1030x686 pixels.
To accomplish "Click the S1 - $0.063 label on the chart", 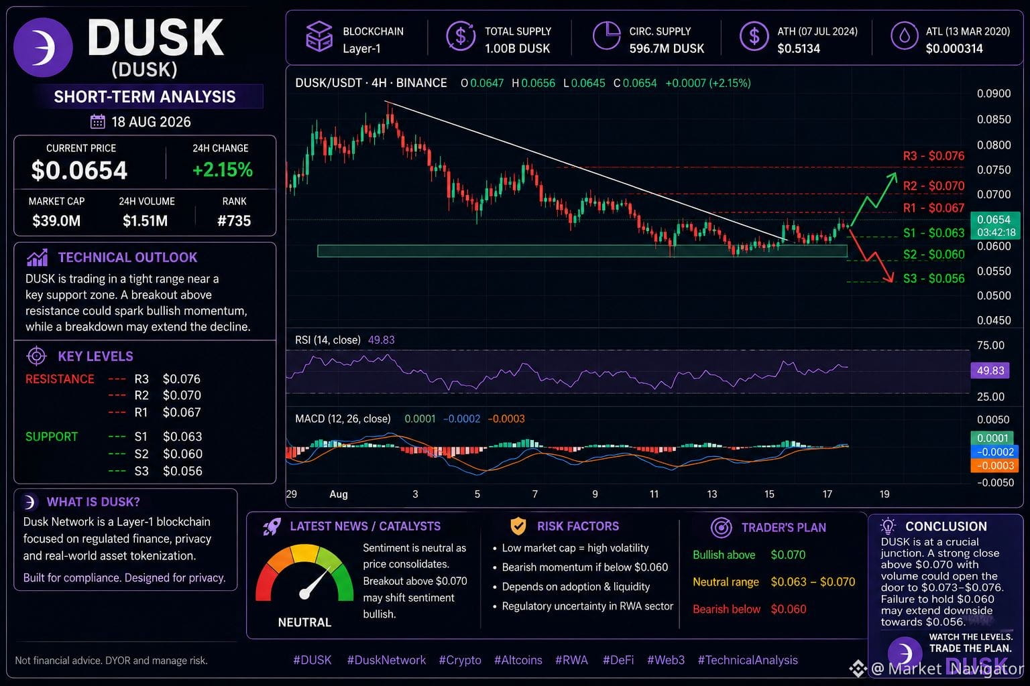I will coord(933,232).
